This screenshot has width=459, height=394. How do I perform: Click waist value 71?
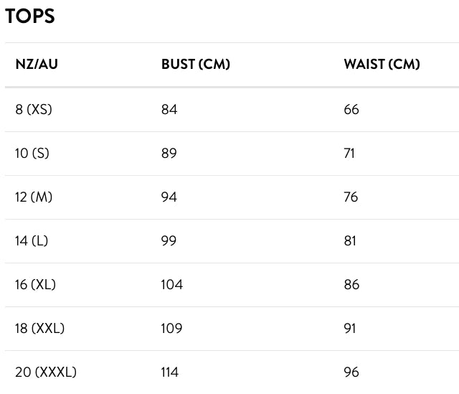(349, 153)
